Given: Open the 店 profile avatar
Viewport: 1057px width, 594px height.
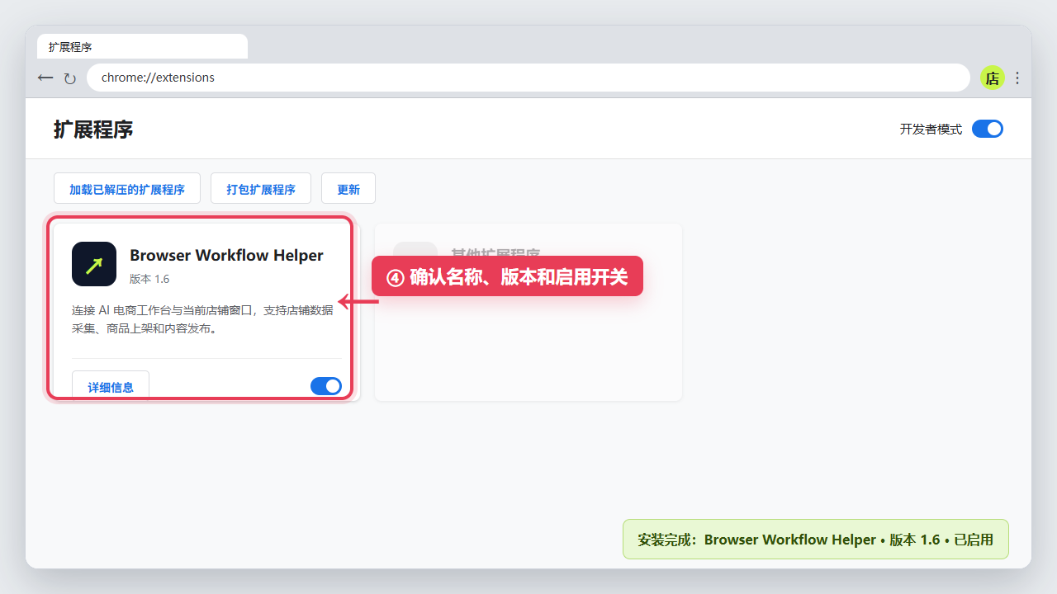Looking at the screenshot, I should pyautogui.click(x=992, y=78).
